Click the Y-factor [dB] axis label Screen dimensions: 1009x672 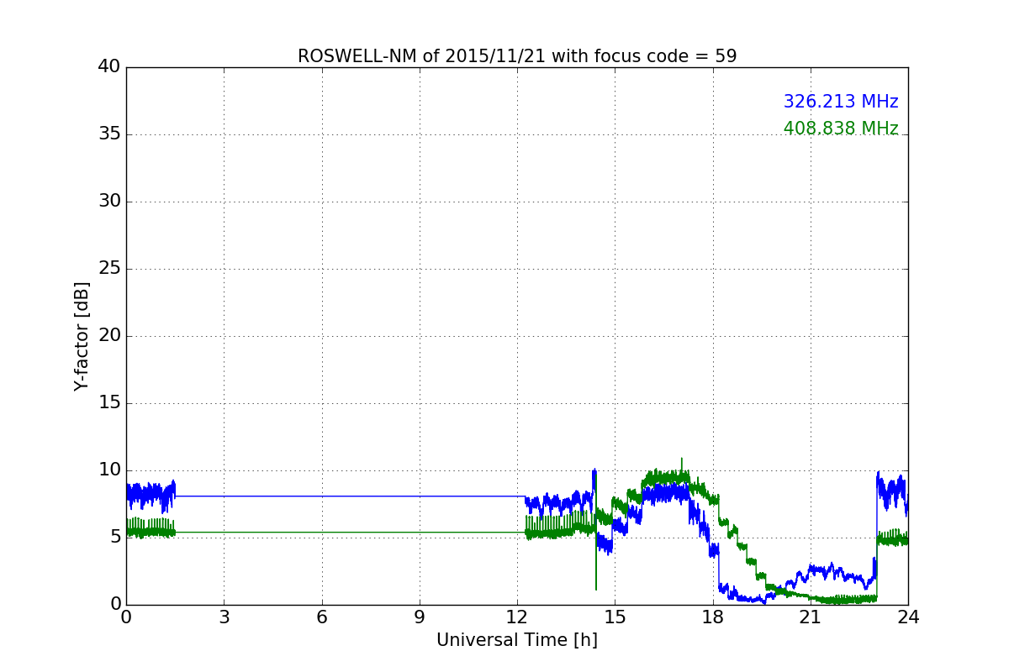(x=82, y=336)
